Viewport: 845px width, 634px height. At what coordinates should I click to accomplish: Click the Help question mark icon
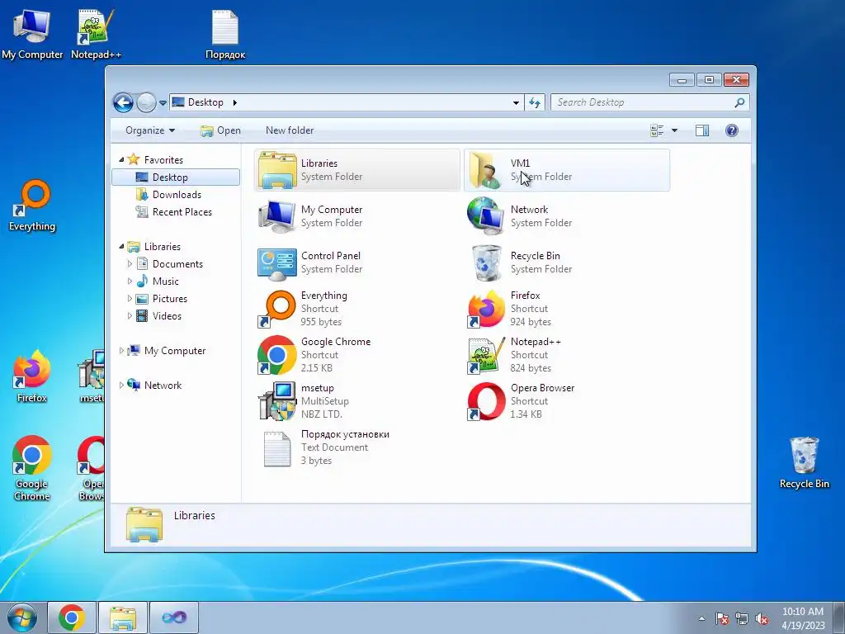pyautogui.click(x=731, y=130)
